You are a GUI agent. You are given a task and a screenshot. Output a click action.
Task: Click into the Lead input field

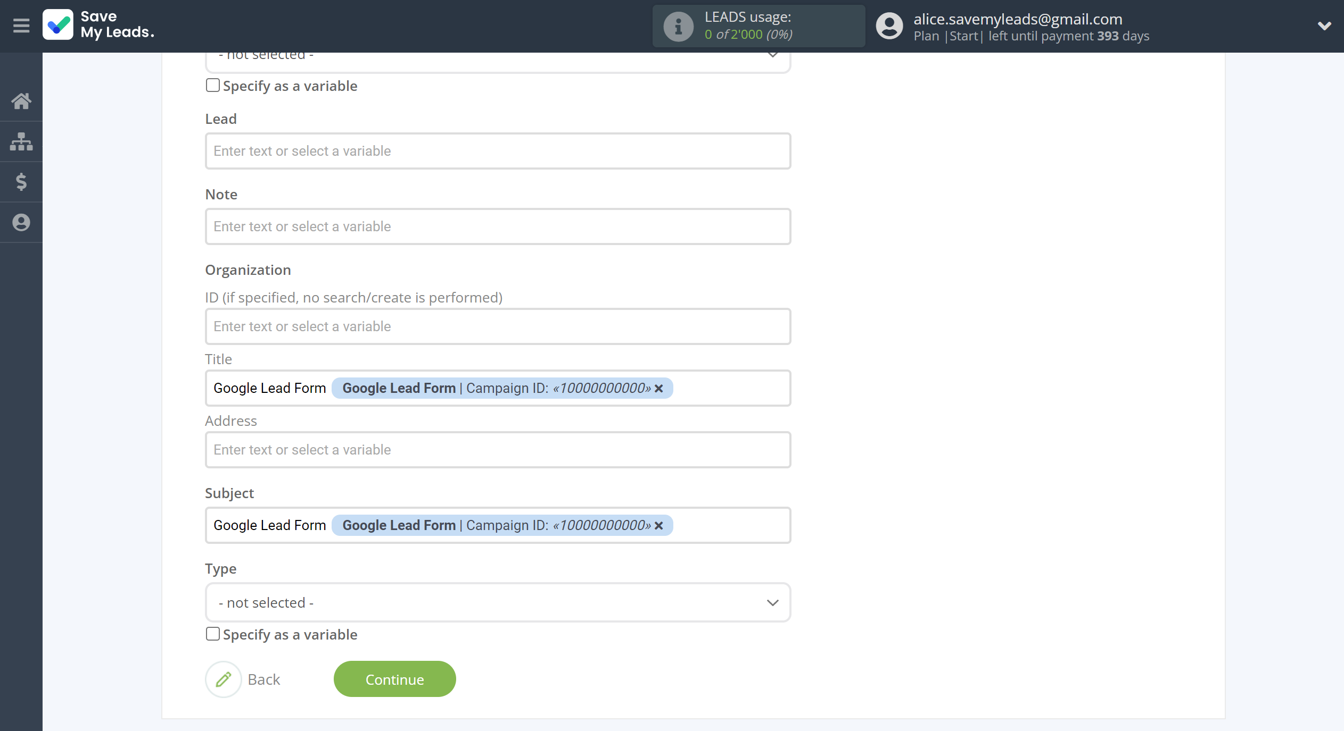coord(498,151)
